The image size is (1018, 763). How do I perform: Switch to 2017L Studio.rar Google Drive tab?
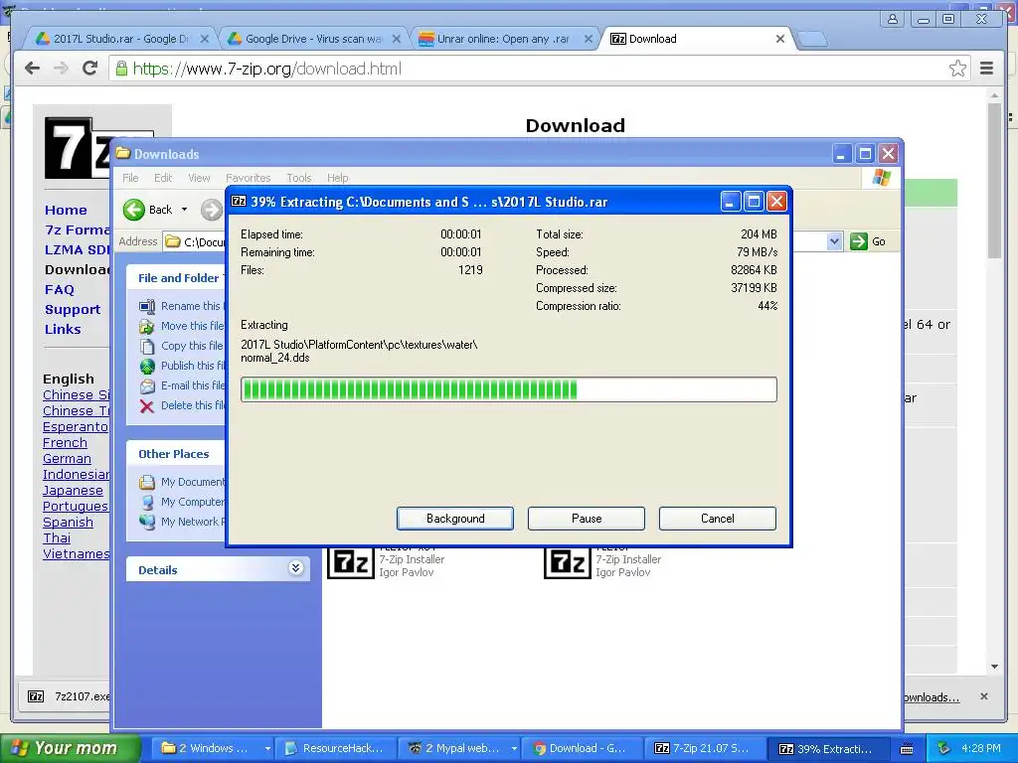tap(120, 39)
